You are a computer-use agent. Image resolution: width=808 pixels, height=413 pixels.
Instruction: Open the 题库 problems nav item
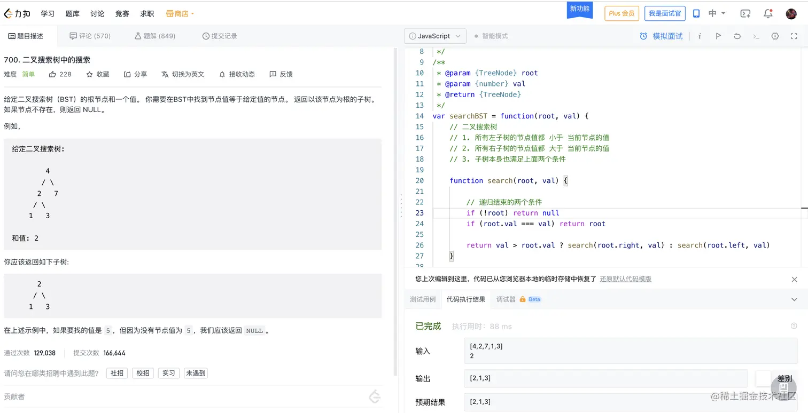point(73,13)
